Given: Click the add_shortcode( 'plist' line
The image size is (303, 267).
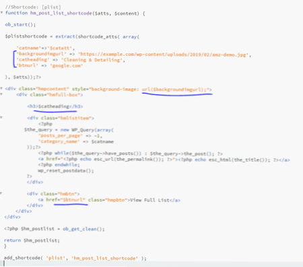Looking at the screenshot, I should tap(75, 258).
